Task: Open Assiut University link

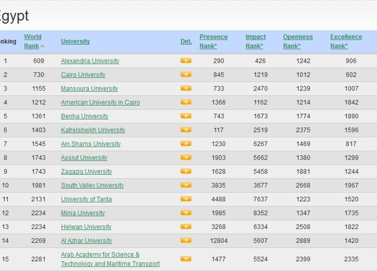Action: coord(84,158)
